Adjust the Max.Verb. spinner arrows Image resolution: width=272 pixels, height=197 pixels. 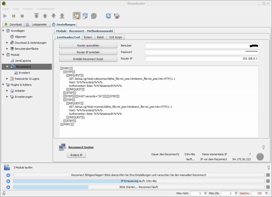(x=205, y=193)
